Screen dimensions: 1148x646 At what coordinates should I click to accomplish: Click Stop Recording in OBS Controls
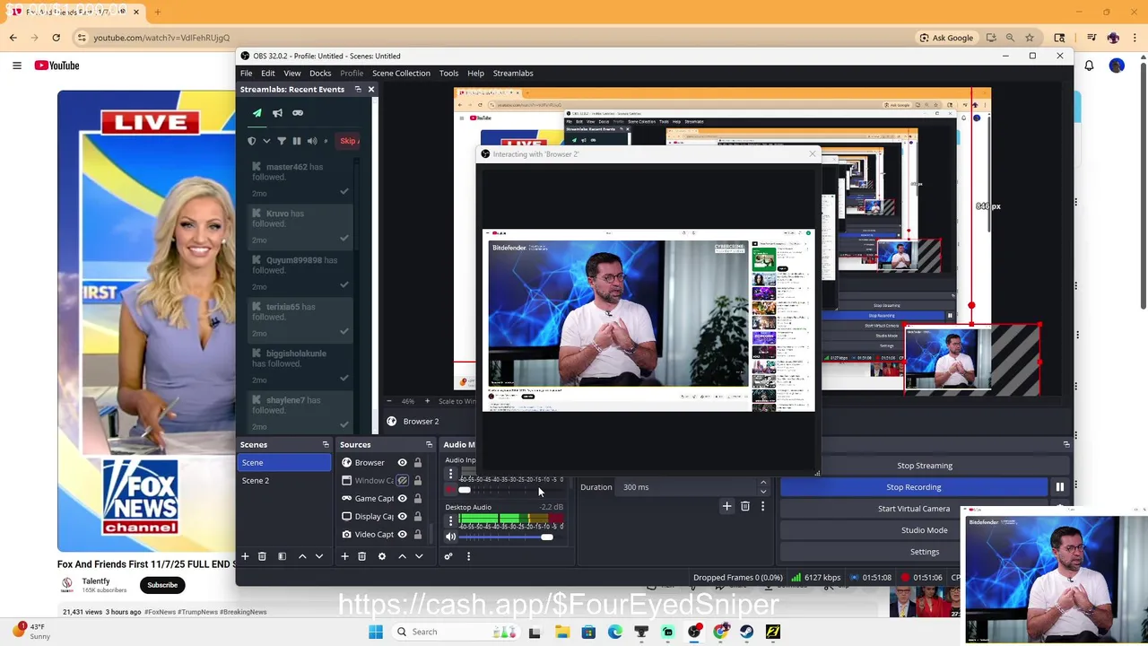click(914, 487)
